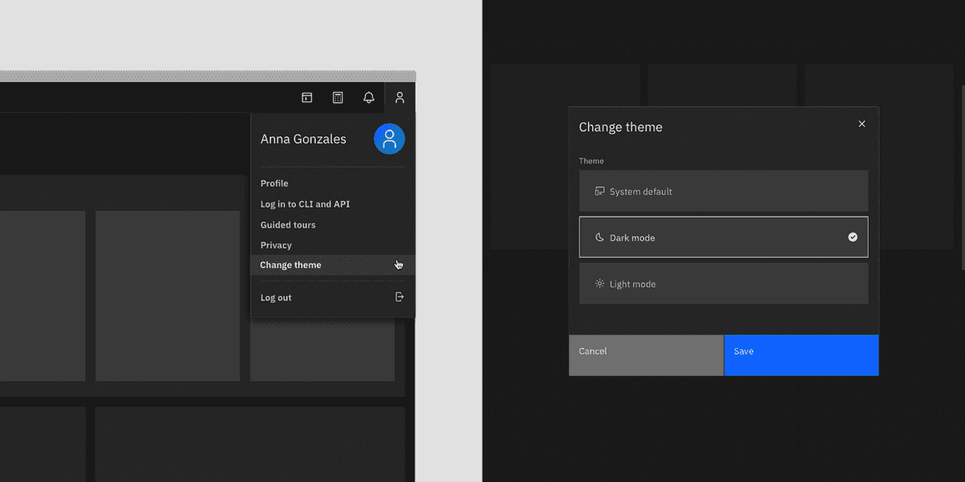The height and width of the screenshot is (482, 965).
Task: Select the Light mode theme option
Action: coord(723,283)
